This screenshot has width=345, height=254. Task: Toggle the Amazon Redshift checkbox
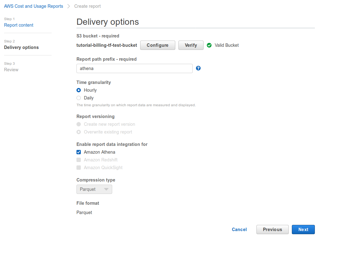click(x=79, y=160)
